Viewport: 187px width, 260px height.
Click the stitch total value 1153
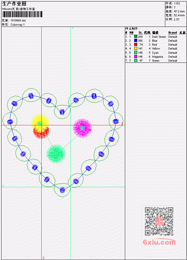tap(177, 4)
